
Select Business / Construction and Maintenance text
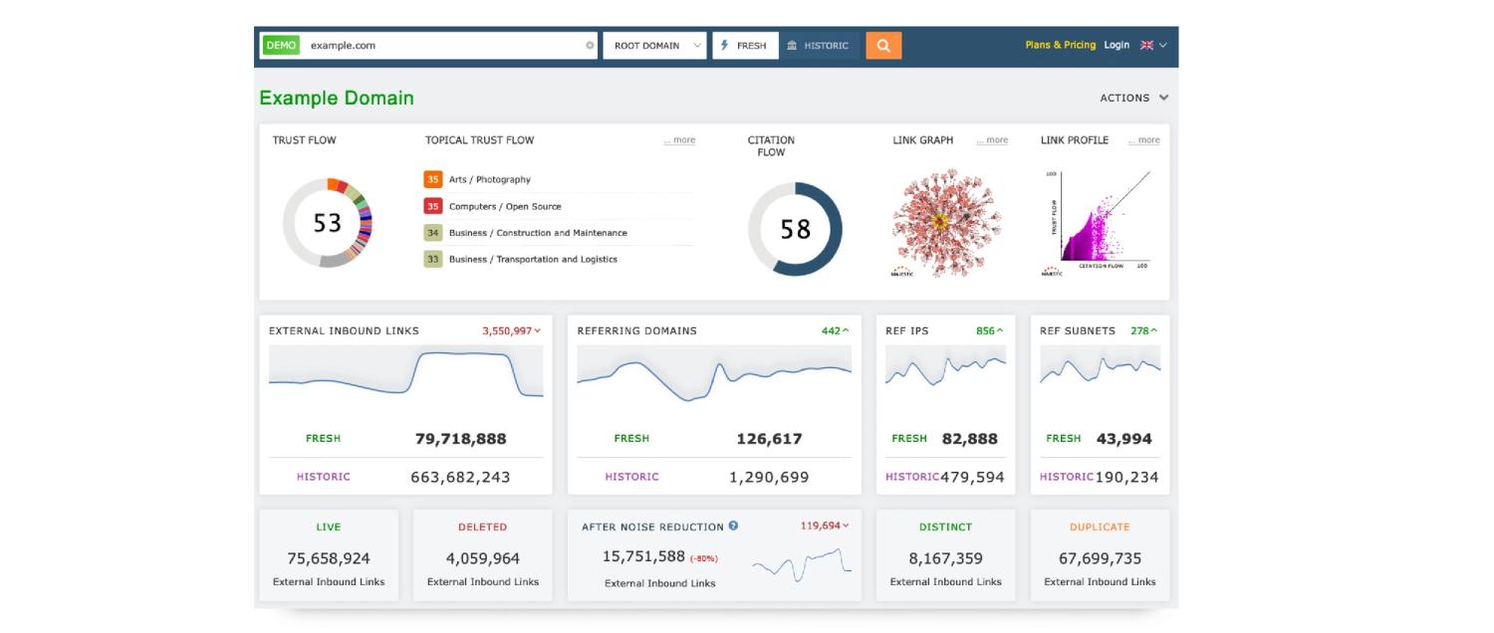[x=538, y=233]
